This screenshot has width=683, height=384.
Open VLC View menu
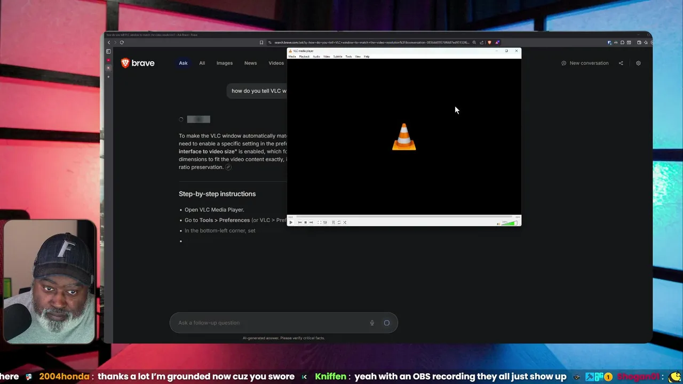(x=358, y=57)
